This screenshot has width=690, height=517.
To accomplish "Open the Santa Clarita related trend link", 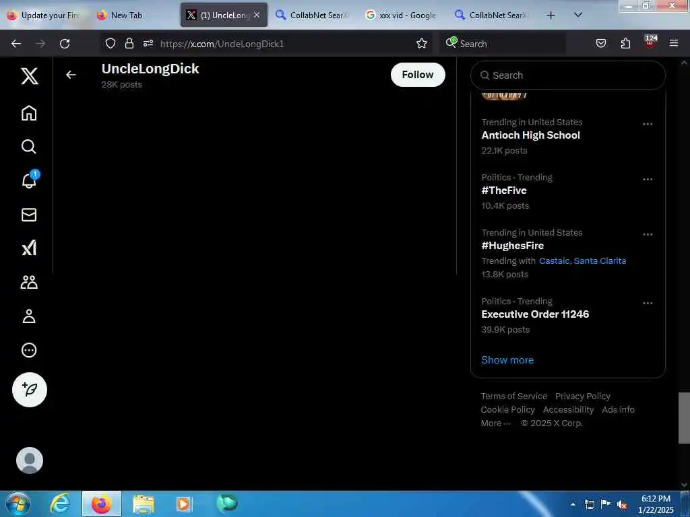I will (600, 261).
